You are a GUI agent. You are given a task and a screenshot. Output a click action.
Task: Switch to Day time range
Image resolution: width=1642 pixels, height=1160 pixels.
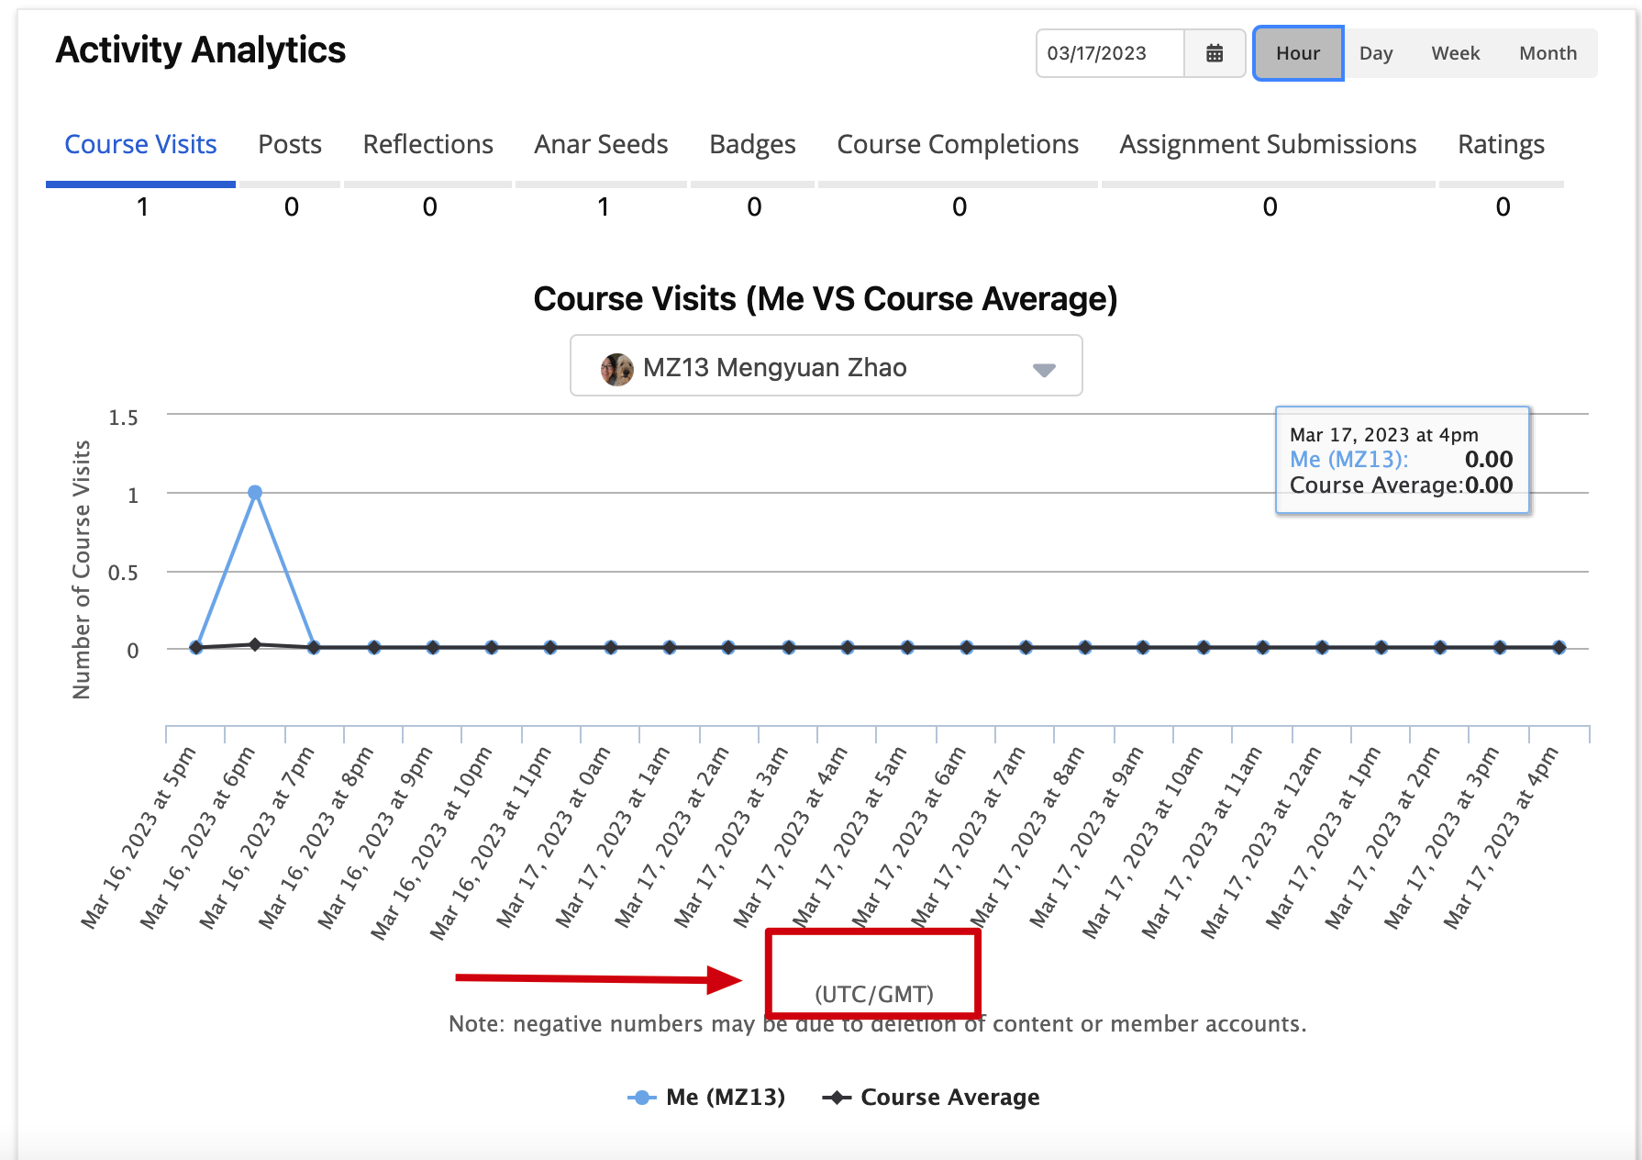coord(1375,53)
